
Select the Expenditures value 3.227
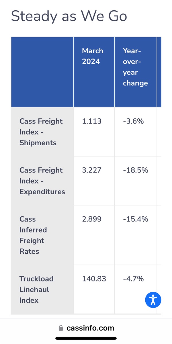(92, 170)
